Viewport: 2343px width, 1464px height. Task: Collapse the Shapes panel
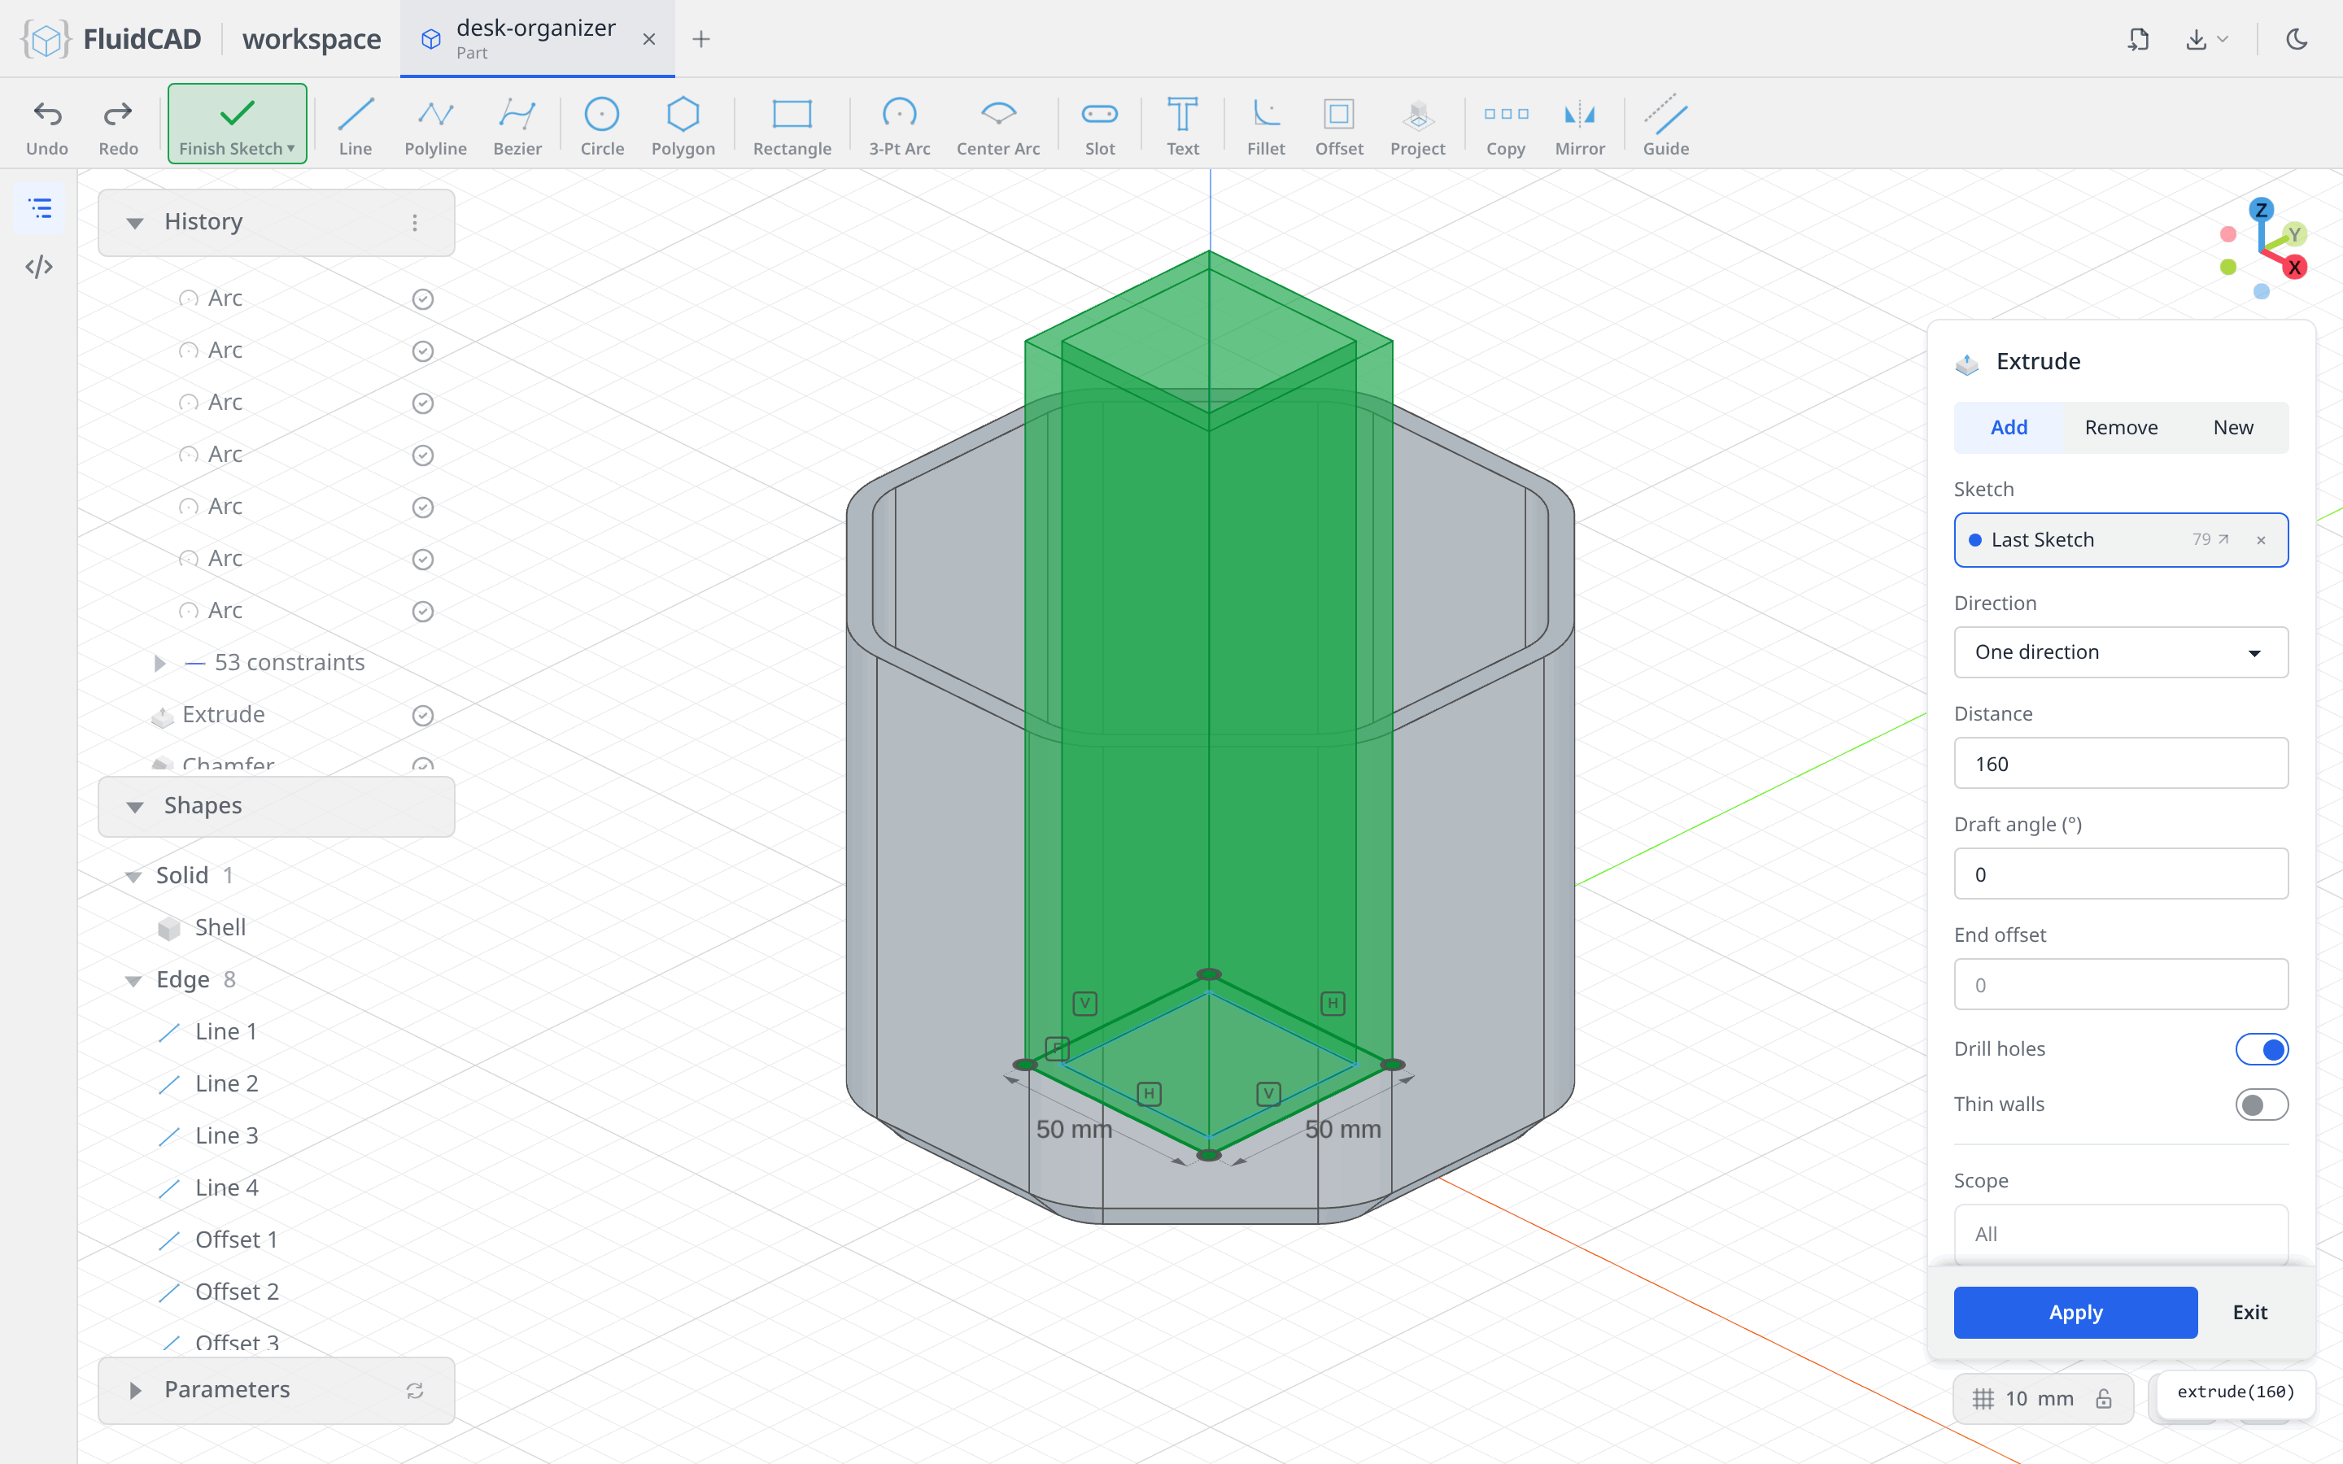point(134,807)
